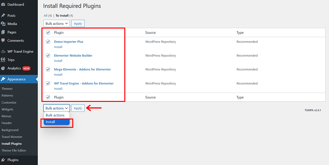The height and width of the screenshot is (165, 329).
Task: Click the Media icon in sidebar
Action: point(3,24)
